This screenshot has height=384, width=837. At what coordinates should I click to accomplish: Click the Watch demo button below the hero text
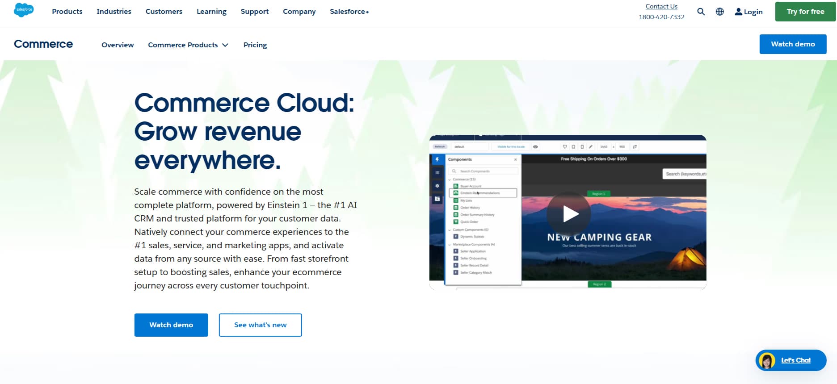pos(171,325)
